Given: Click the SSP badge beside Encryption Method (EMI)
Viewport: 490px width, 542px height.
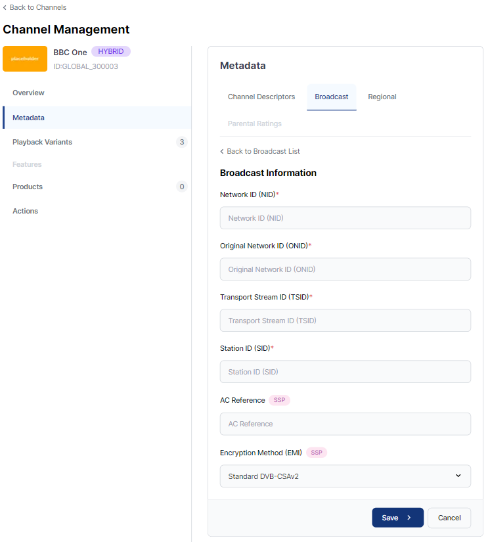Looking at the screenshot, I should (x=316, y=452).
